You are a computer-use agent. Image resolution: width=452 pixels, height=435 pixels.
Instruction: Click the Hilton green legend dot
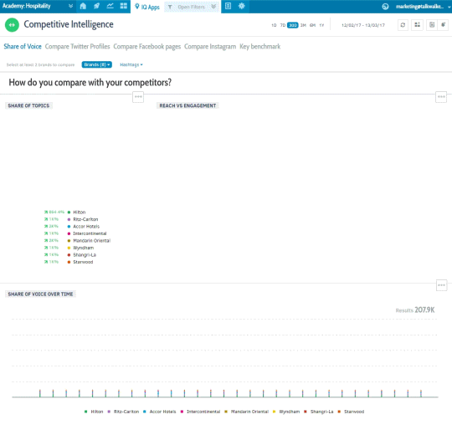click(x=69, y=212)
